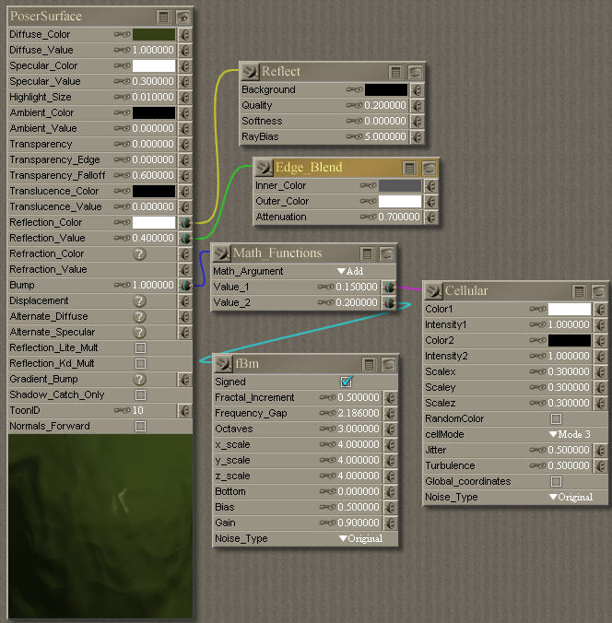This screenshot has height=623, width=612.
Task: Click the PoserSurface parameter list icon
Action: tap(163, 17)
